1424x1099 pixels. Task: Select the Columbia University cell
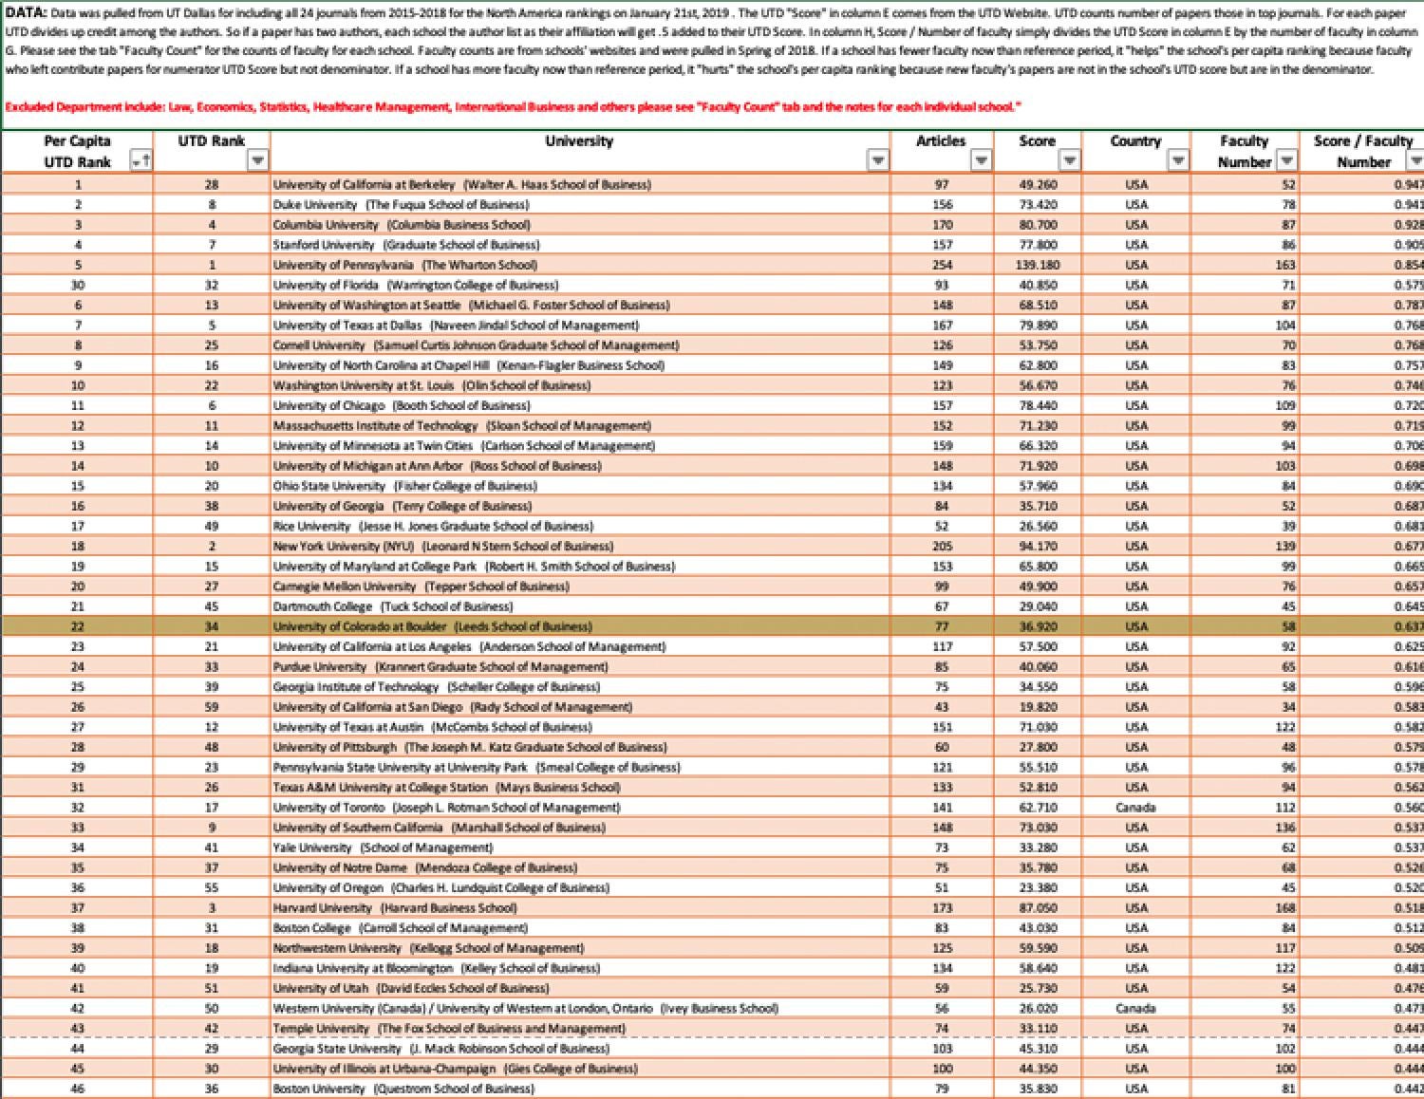580,225
